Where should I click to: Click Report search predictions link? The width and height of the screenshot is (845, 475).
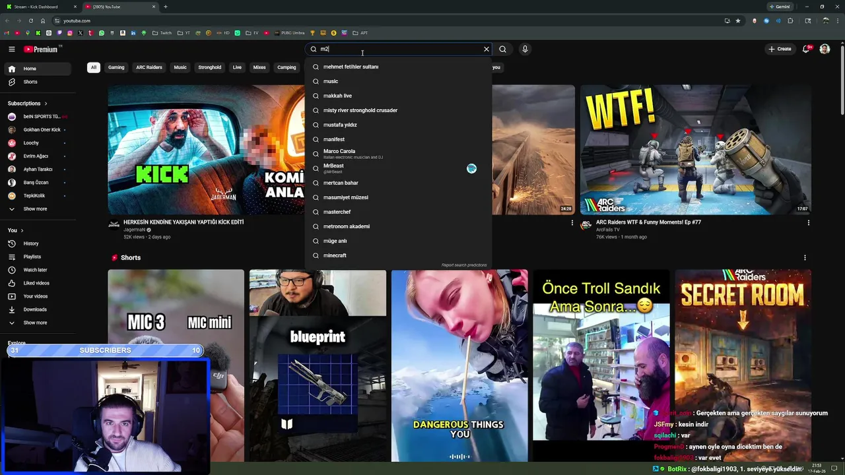coord(464,265)
